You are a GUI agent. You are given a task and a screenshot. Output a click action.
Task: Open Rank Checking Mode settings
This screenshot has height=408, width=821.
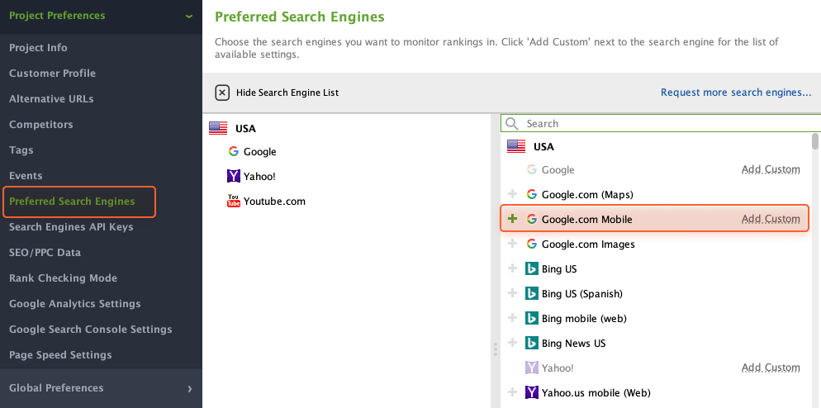(x=63, y=278)
